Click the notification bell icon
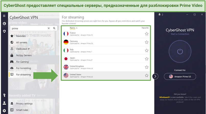Image resolution: width=206 pixels, height=114 pixels. (x=159, y=15)
